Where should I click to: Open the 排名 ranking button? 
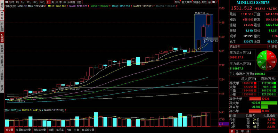[275, 47]
